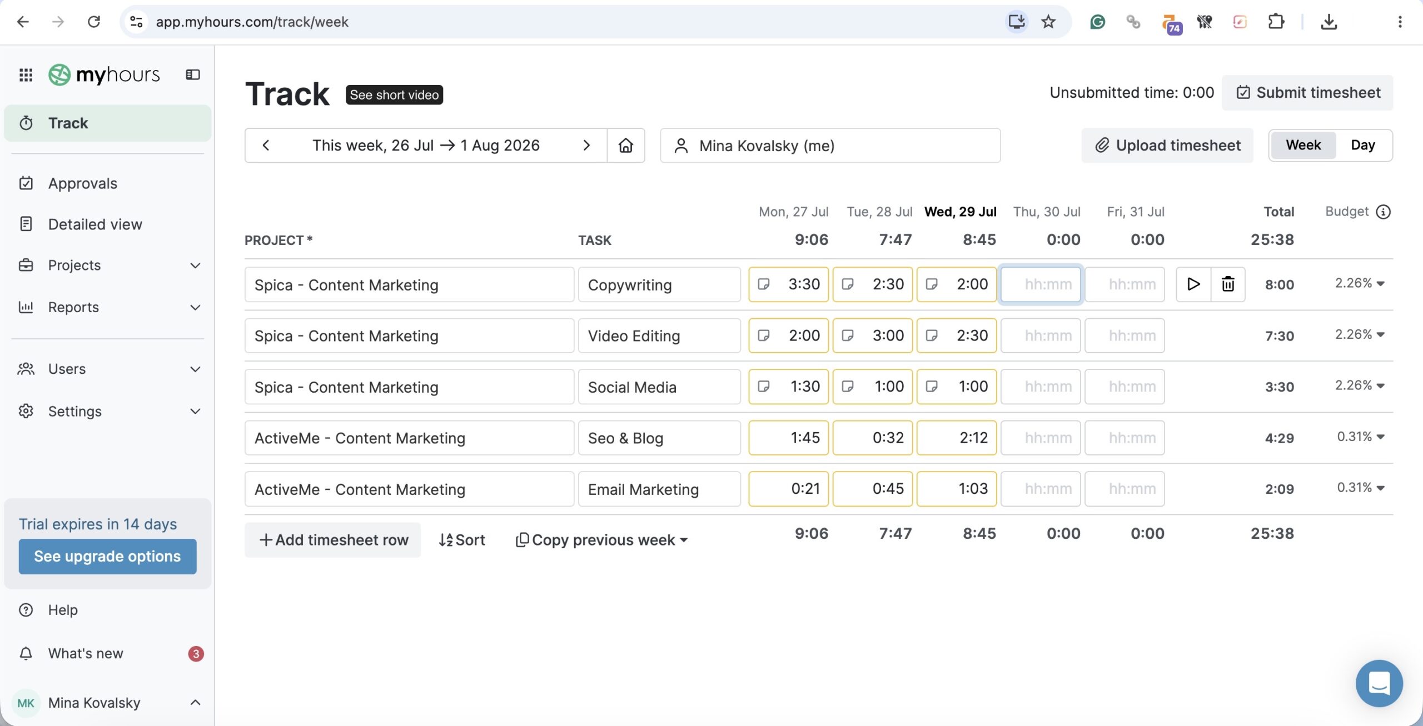Click Submit timesheet button
Viewport: 1423px width, 726px height.
click(x=1307, y=93)
